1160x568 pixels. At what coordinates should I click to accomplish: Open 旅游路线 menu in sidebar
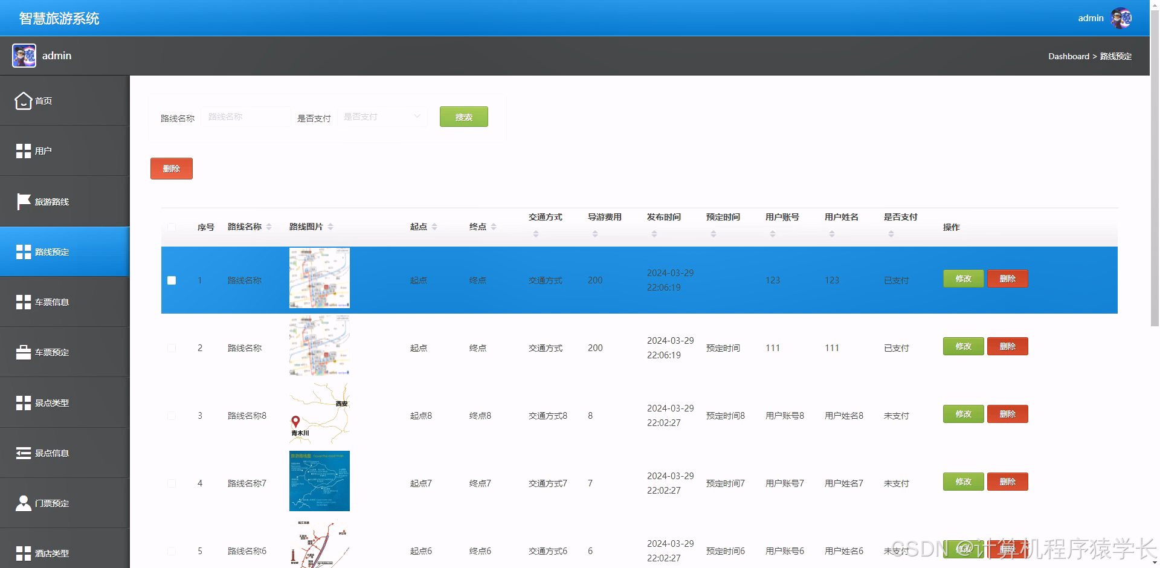tap(65, 201)
